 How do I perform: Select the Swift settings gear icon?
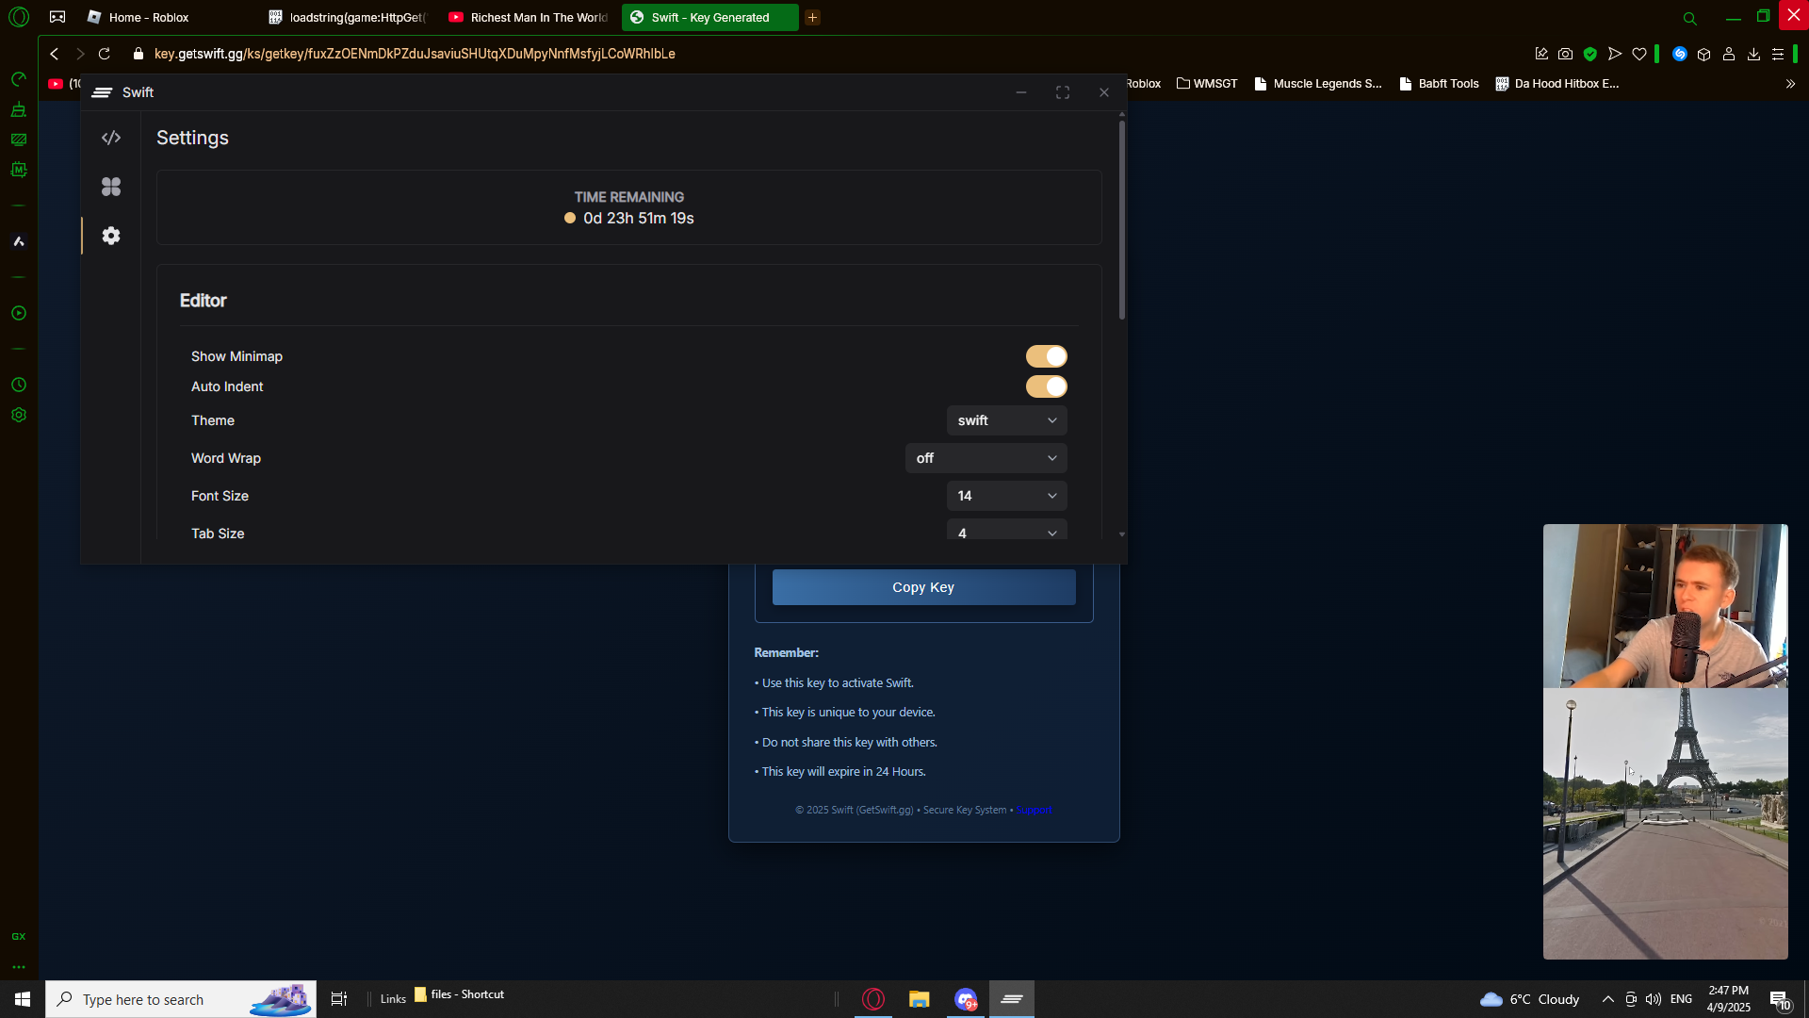111,236
